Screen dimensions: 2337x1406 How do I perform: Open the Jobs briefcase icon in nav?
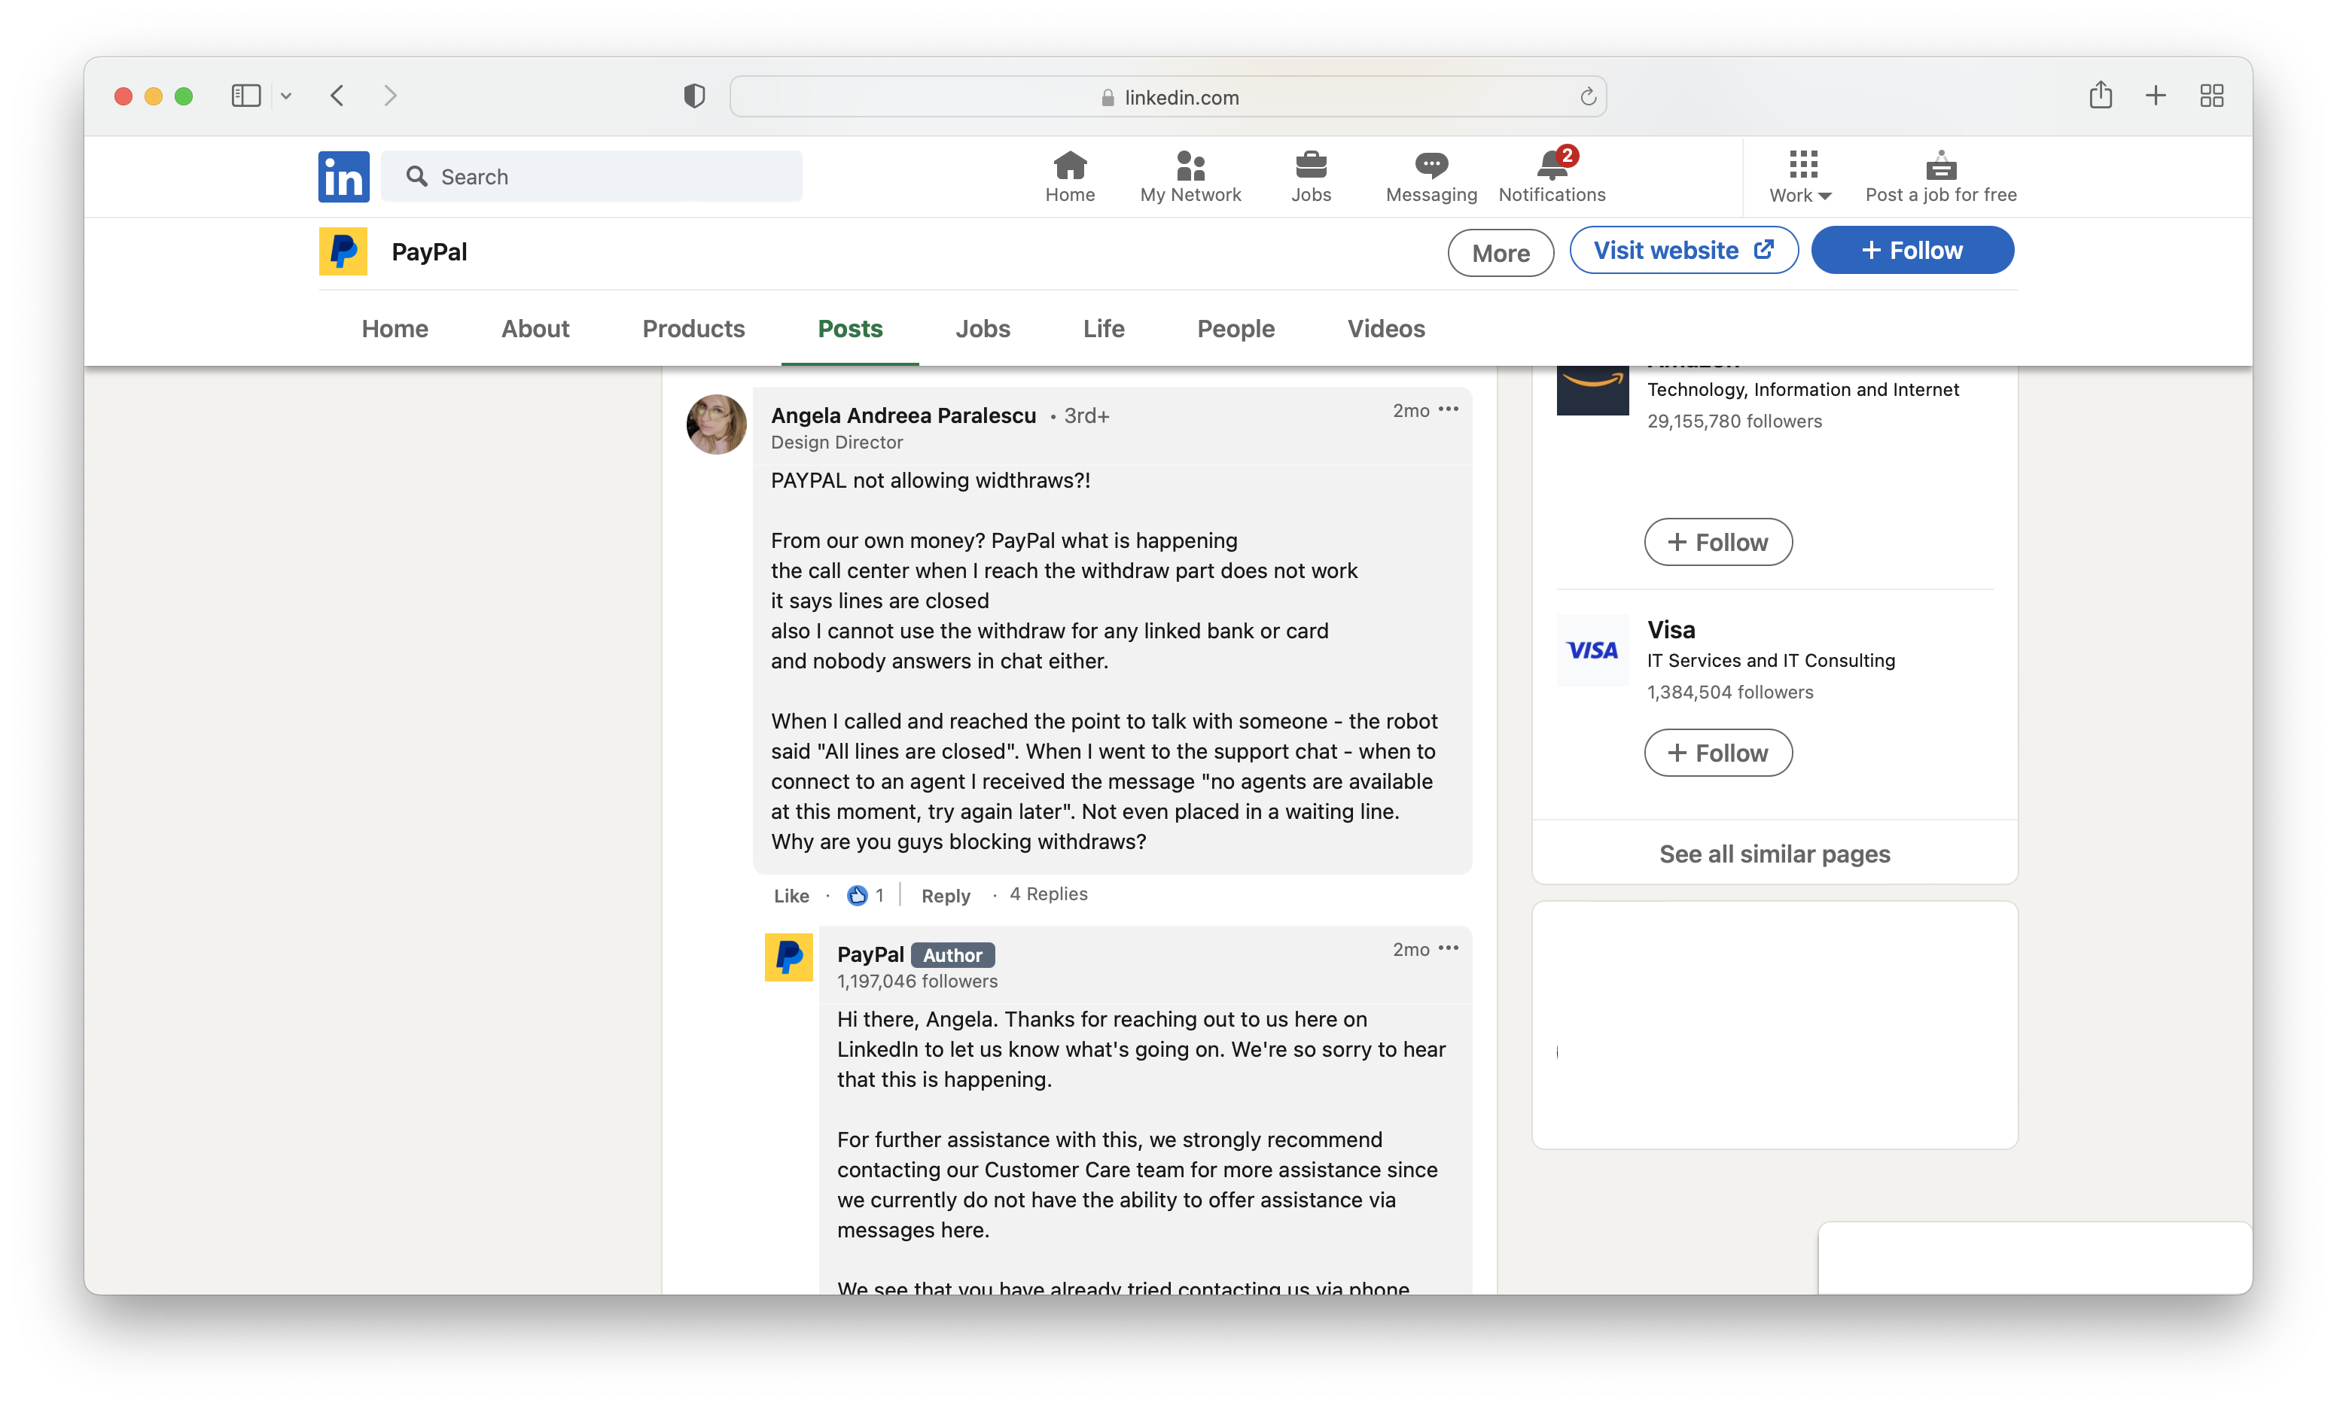coord(1311,177)
